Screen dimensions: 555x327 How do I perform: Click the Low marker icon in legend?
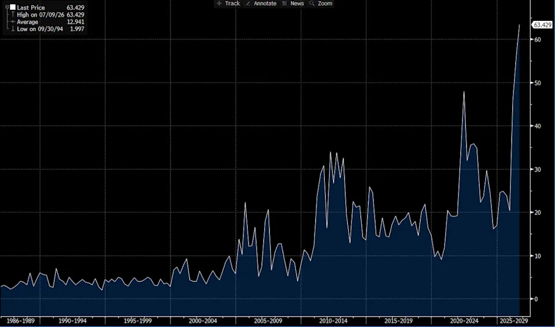pyautogui.click(x=13, y=29)
